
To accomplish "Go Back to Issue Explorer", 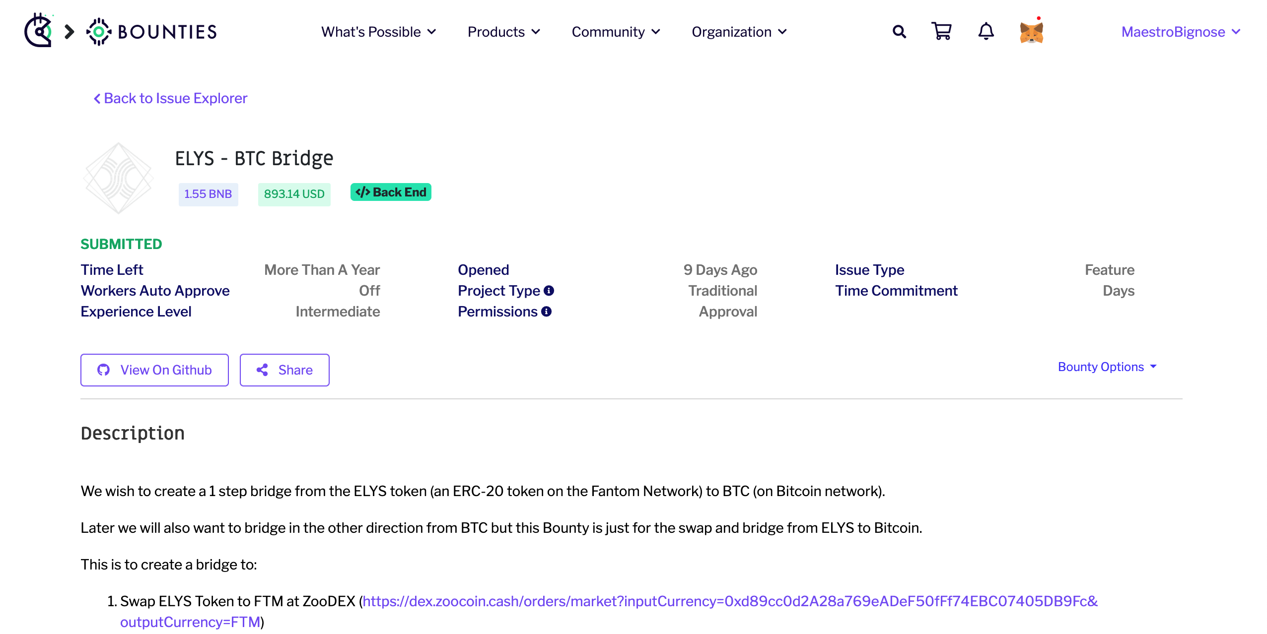I will pyautogui.click(x=170, y=98).
